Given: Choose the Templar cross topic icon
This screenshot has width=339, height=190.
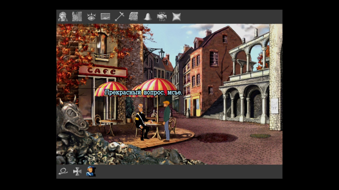Looking at the screenshot, I should 77,172.
